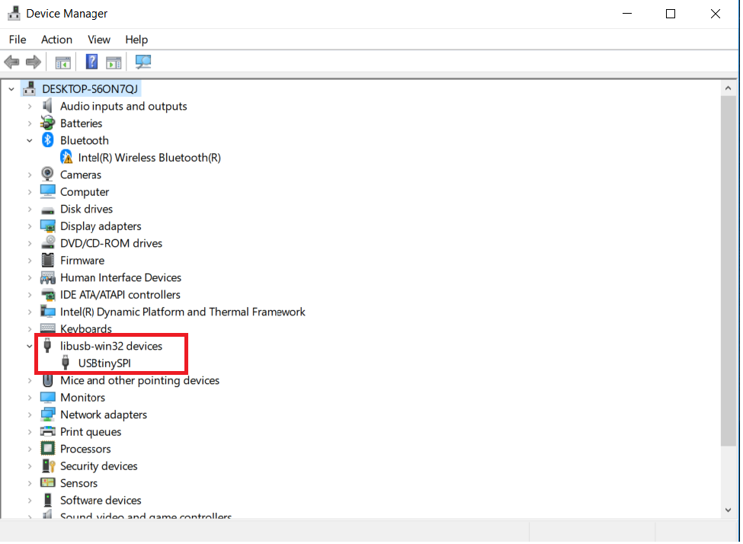Viewport: 743px width, 544px height.
Task: Select the Security devices label
Action: 98,466
